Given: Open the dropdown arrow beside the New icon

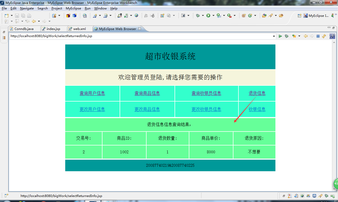Looking at the screenshot, I should tap(12, 16).
